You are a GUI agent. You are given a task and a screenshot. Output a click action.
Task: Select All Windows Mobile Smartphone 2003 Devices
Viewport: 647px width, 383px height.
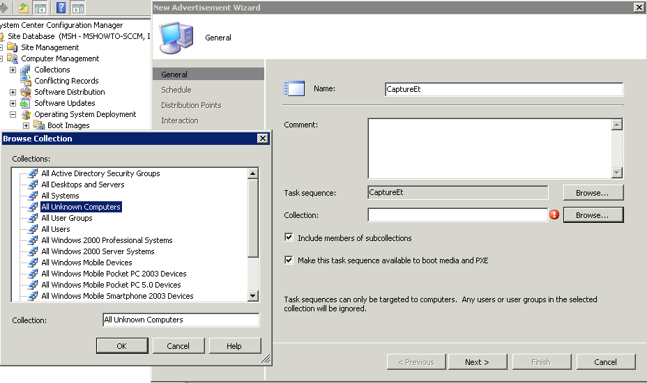click(x=117, y=295)
